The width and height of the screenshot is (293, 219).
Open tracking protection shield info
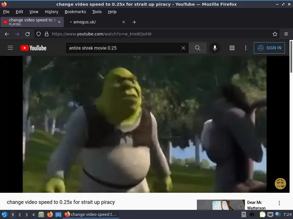point(39,34)
